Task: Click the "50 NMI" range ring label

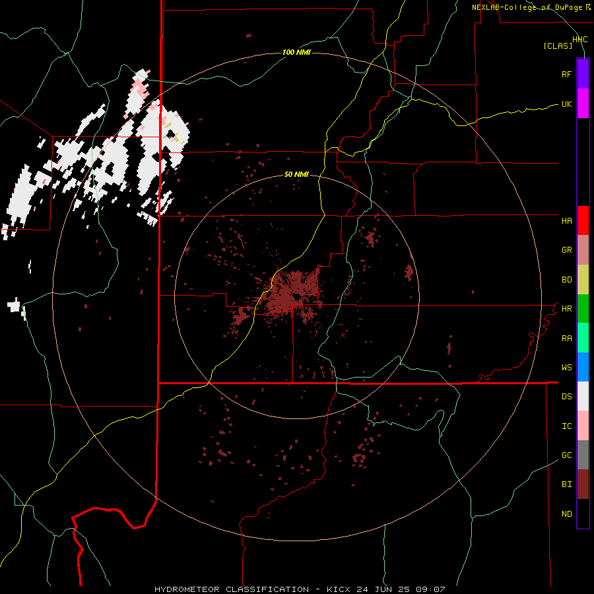Action: tap(296, 174)
